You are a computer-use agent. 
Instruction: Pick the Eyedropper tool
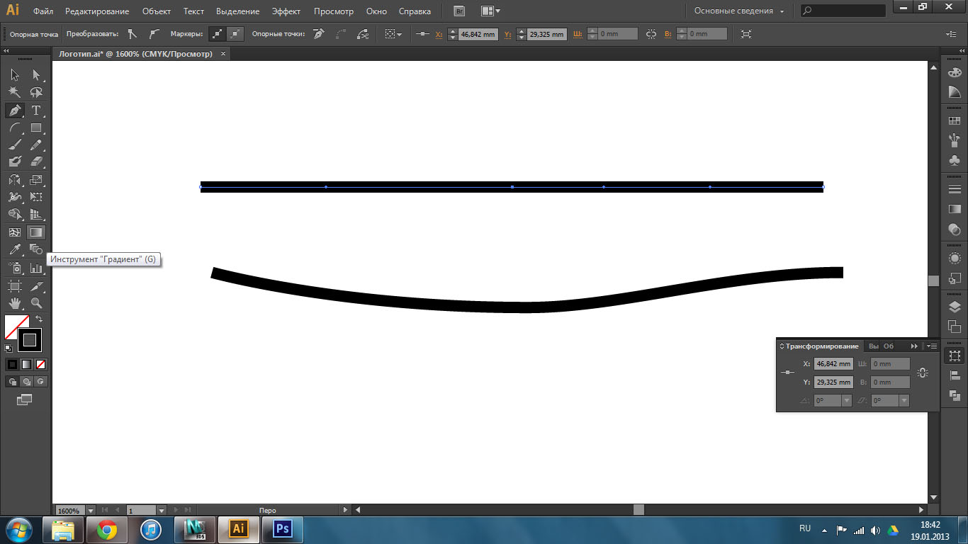pyautogui.click(x=15, y=249)
